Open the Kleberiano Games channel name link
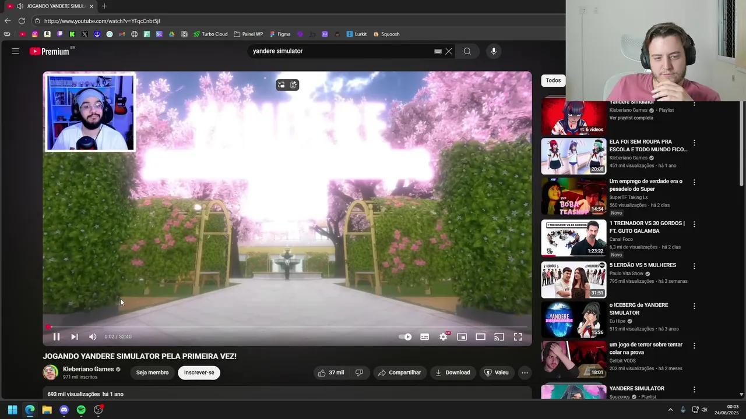 pos(88,369)
